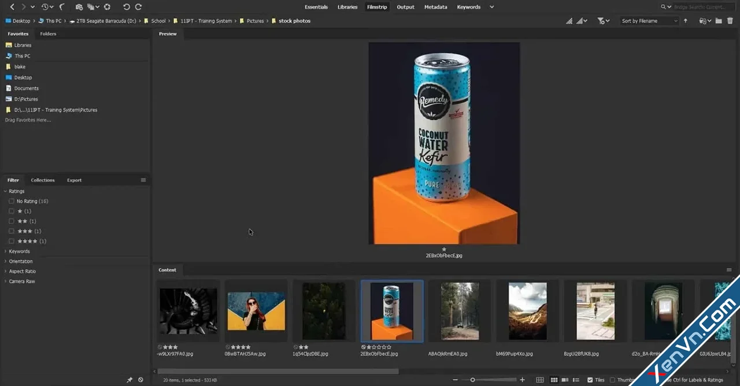Viewport: 740px width, 386px height.
Task: Check the No Rating filter
Action: (11, 201)
